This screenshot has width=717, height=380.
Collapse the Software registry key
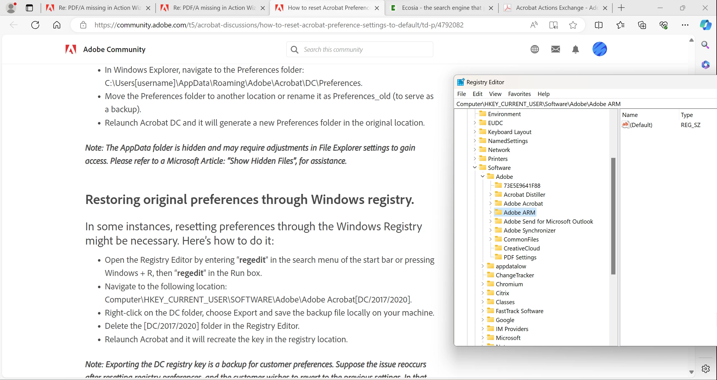[475, 168]
